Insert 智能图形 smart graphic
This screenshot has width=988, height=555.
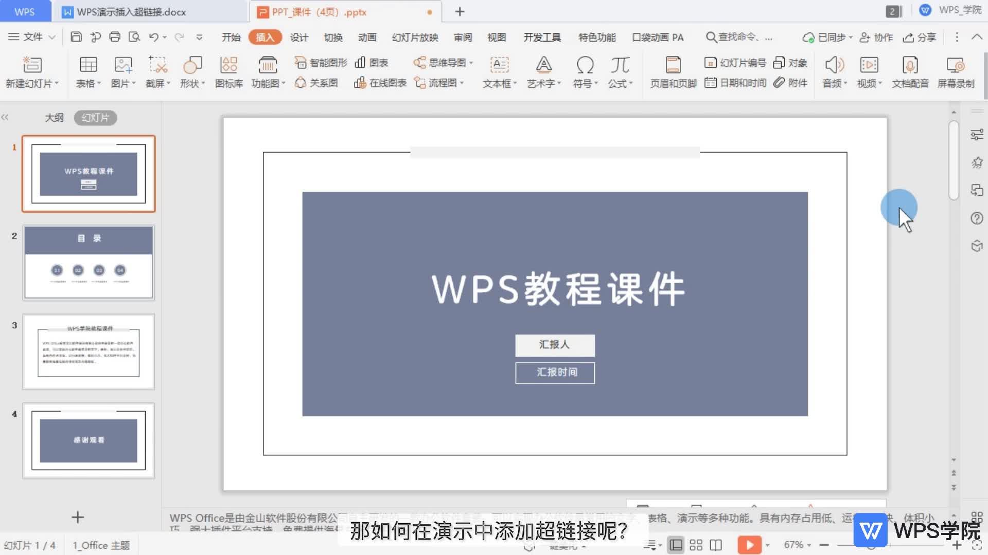pyautogui.click(x=321, y=63)
